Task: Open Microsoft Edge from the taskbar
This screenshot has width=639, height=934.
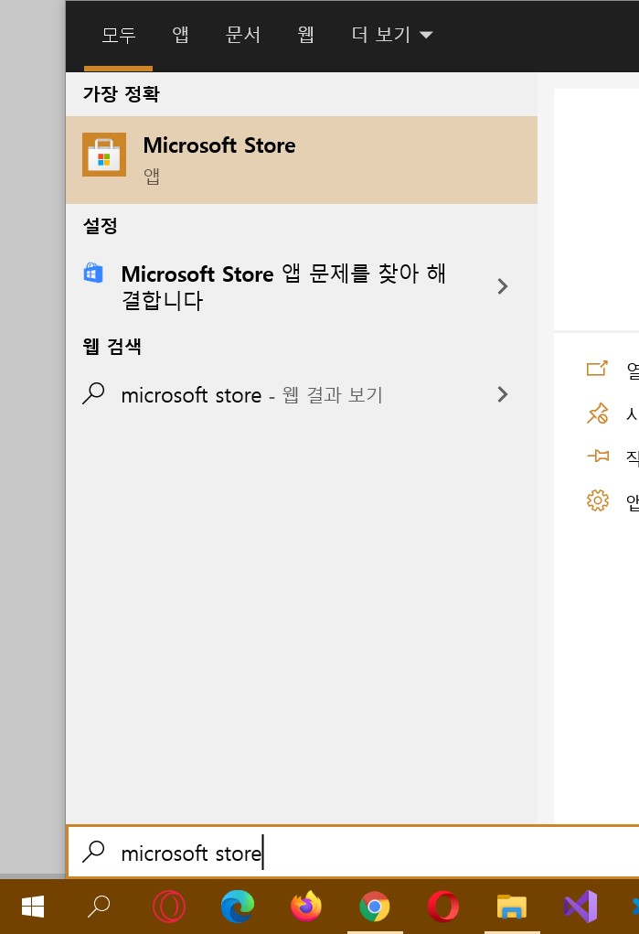Action: click(x=237, y=907)
